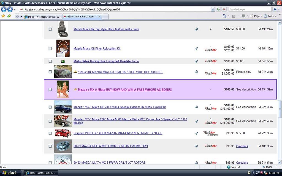This screenshot has height=176, width=282.
Task: Click the Add Favorites star icon
Action: tap(9, 16)
